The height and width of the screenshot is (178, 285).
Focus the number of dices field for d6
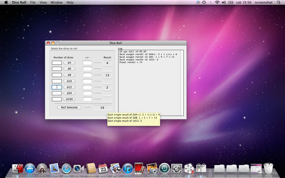pos(57,69)
